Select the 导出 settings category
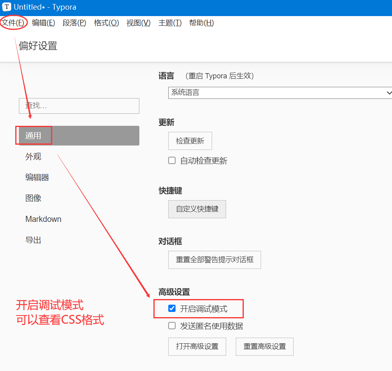The image size is (392, 371). pyautogui.click(x=33, y=240)
